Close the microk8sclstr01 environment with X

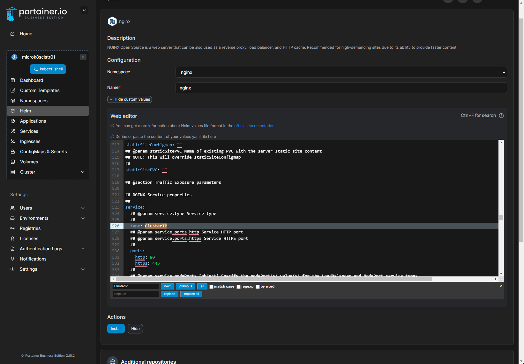pos(83,57)
